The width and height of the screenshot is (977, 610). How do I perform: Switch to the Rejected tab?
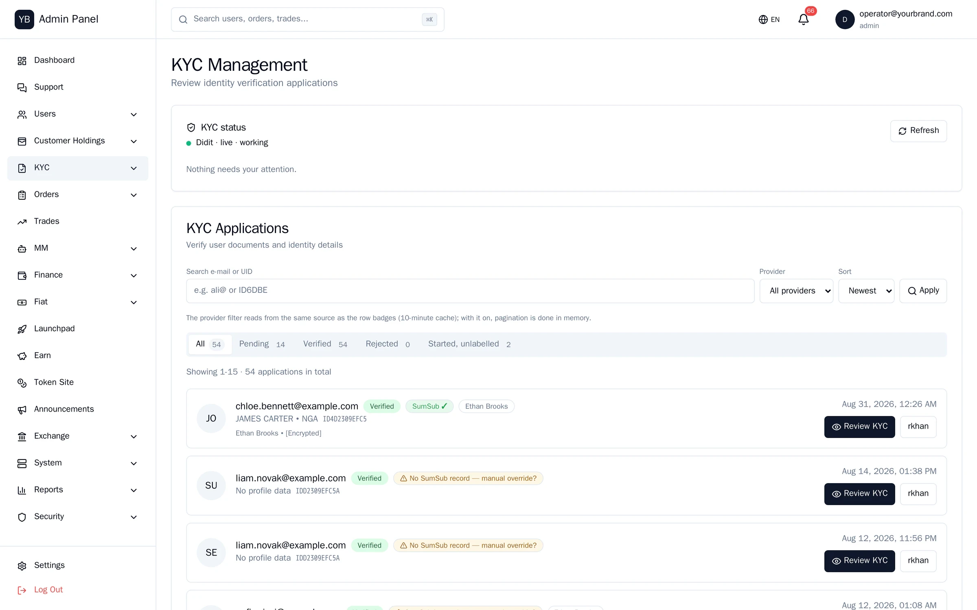pyautogui.click(x=388, y=344)
